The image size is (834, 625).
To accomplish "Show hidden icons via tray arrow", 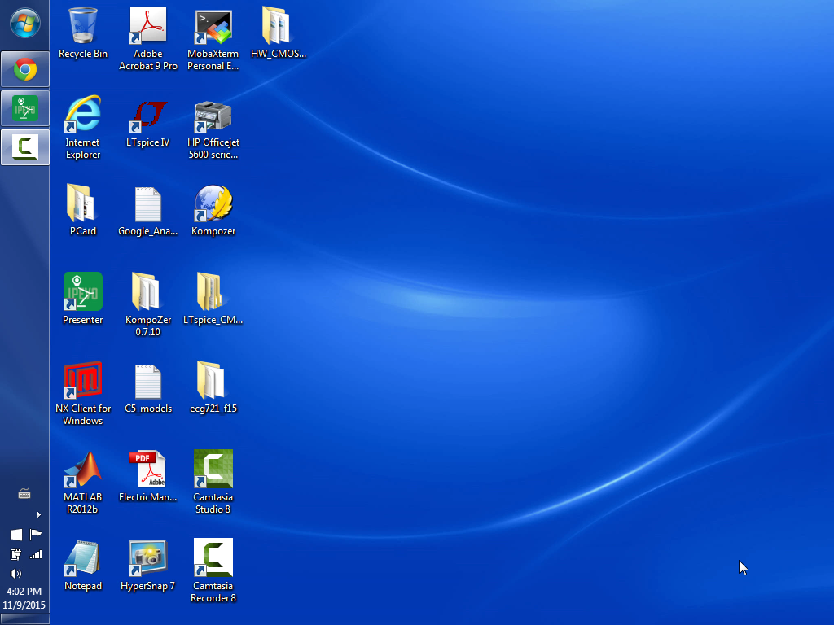I will click(37, 514).
